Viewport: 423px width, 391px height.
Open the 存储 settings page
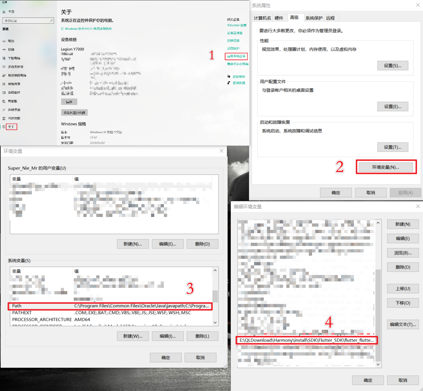(11, 50)
